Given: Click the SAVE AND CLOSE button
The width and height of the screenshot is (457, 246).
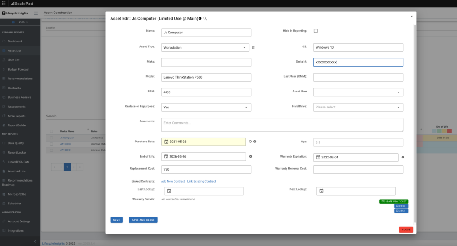Looking at the screenshot, I should click(x=143, y=220).
